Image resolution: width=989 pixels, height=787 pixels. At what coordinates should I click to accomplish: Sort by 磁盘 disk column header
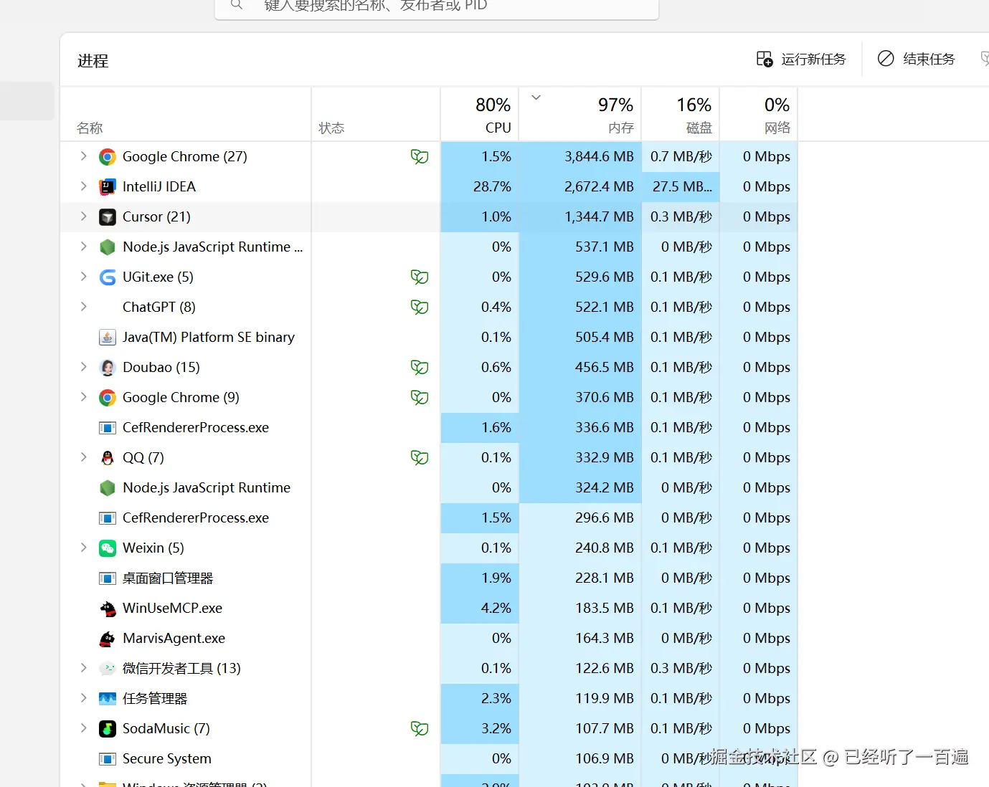tap(681, 115)
